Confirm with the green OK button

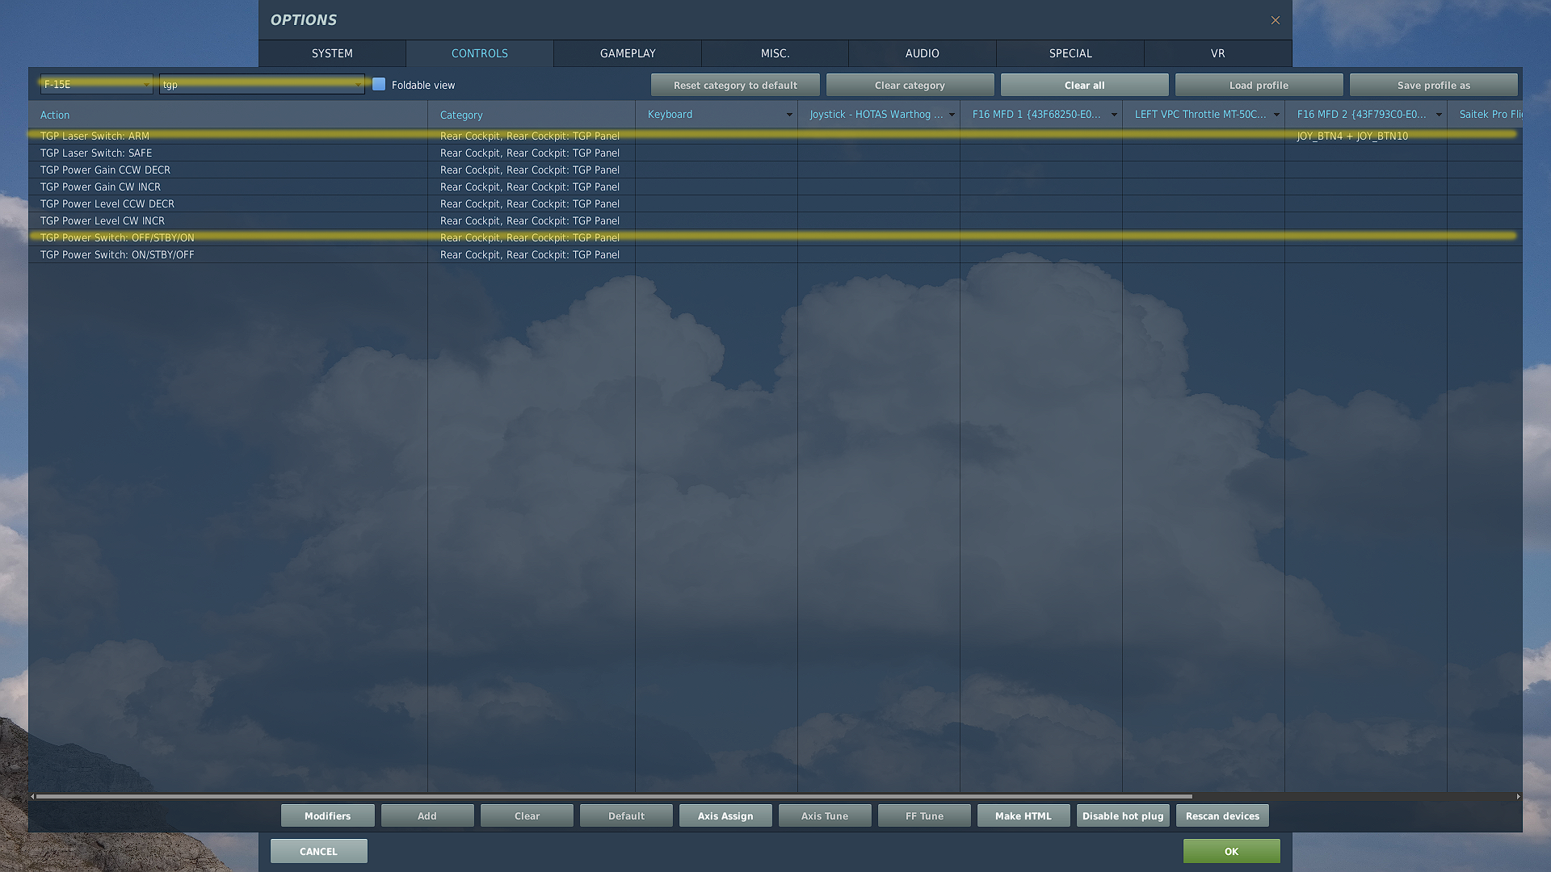click(x=1231, y=851)
